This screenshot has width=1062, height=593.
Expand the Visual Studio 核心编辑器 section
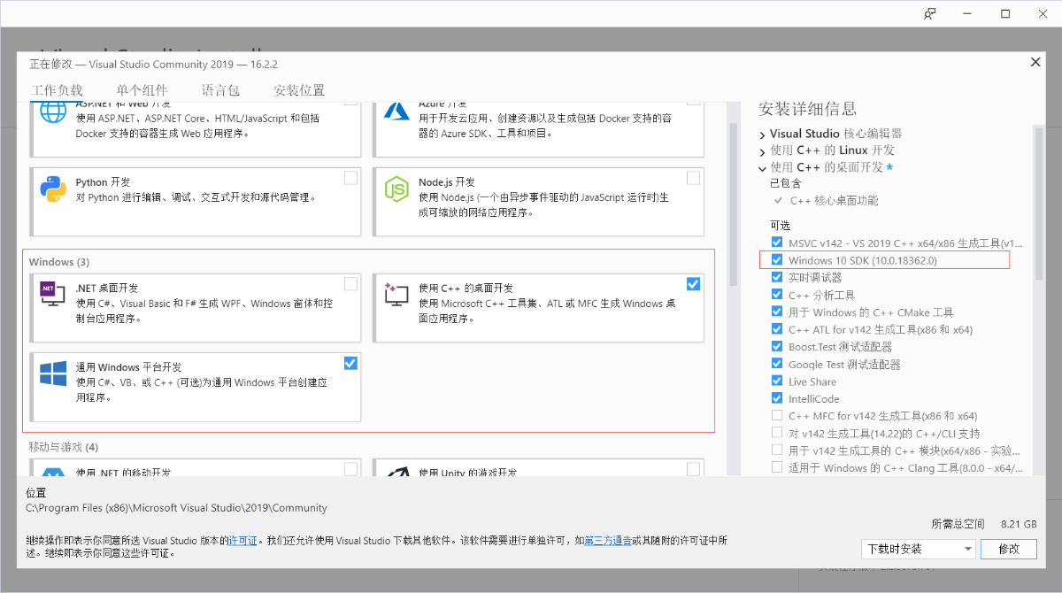tap(763, 135)
